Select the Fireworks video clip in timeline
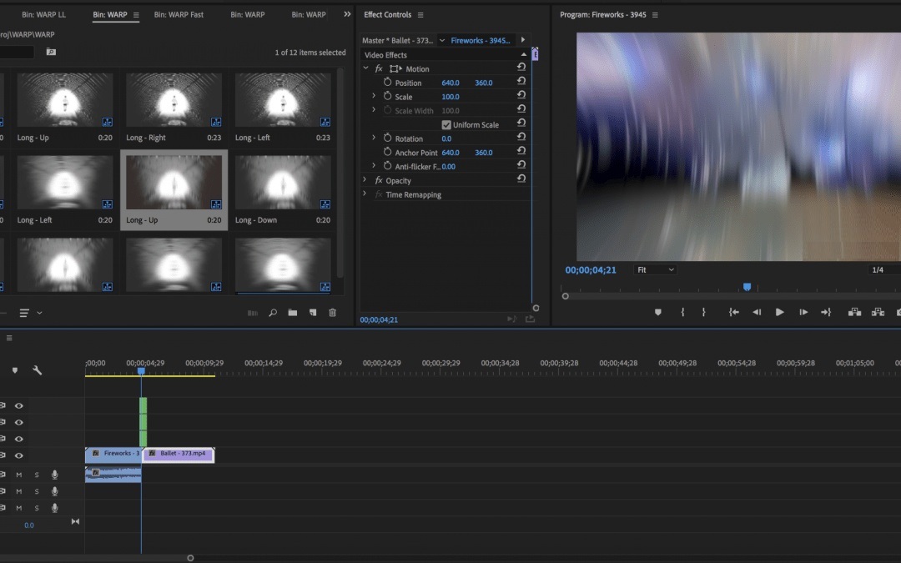This screenshot has width=901, height=563. click(113, 455)
